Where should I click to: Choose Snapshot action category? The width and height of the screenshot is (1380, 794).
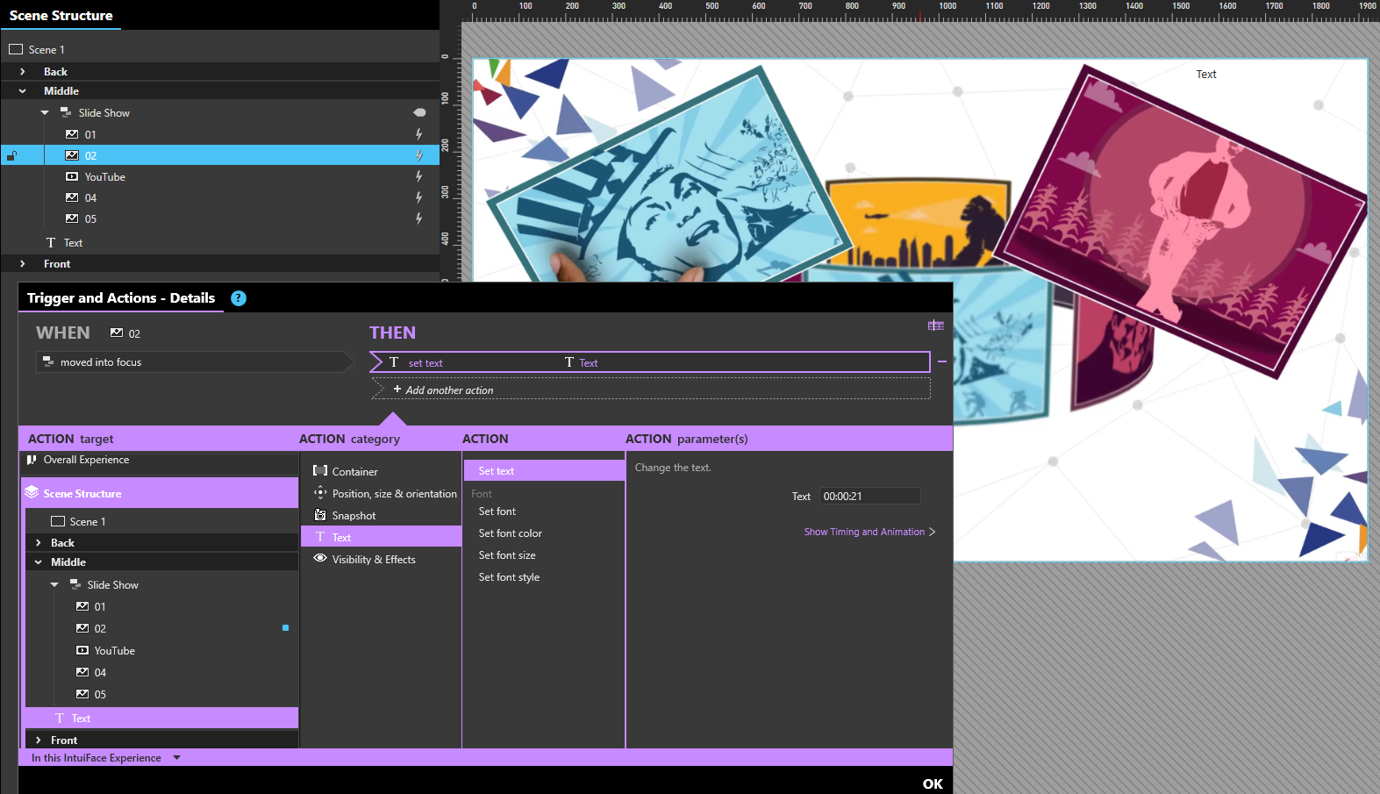[x=382, y=515]
